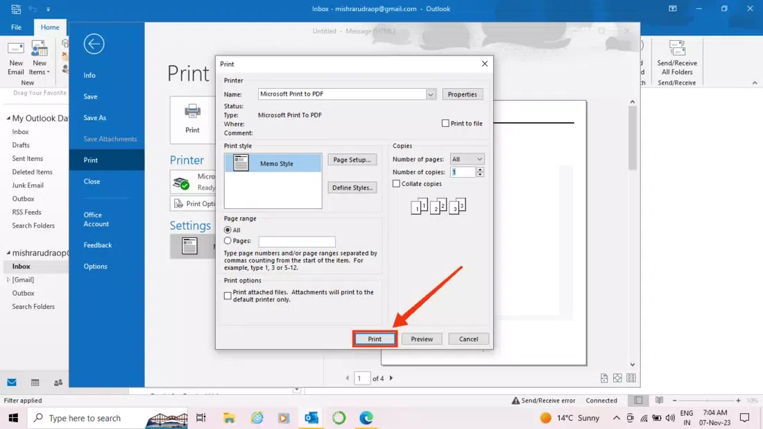The height and width of the screenshot is (429, 763).
Task: Go to previous page arrow in preview
Action: pos(347,378)
